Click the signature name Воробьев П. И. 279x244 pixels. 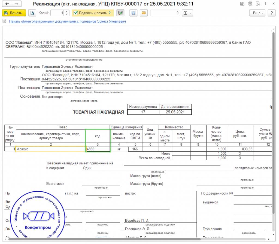click(x=137, y=221)
